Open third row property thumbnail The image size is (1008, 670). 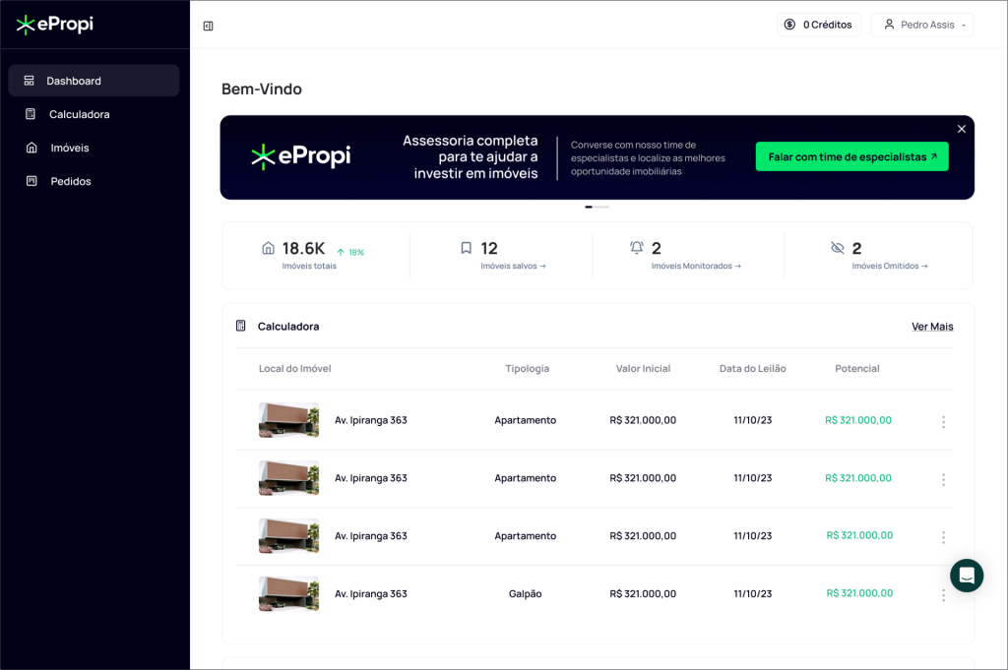point(288,536)
